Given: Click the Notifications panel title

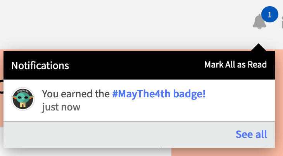Looking at the screenshot, I should click(40, 65).
